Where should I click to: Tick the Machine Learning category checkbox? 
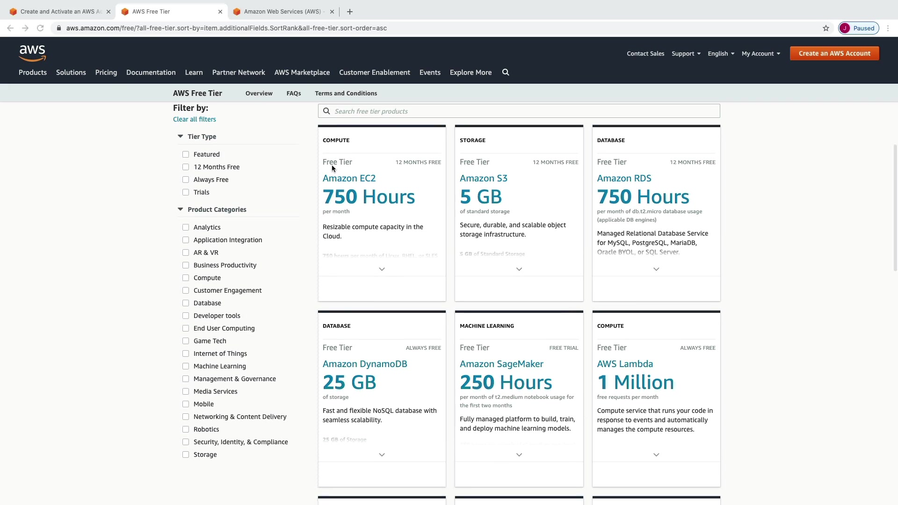click(186, 366)
